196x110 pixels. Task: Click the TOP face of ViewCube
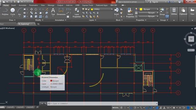(191, 39)
